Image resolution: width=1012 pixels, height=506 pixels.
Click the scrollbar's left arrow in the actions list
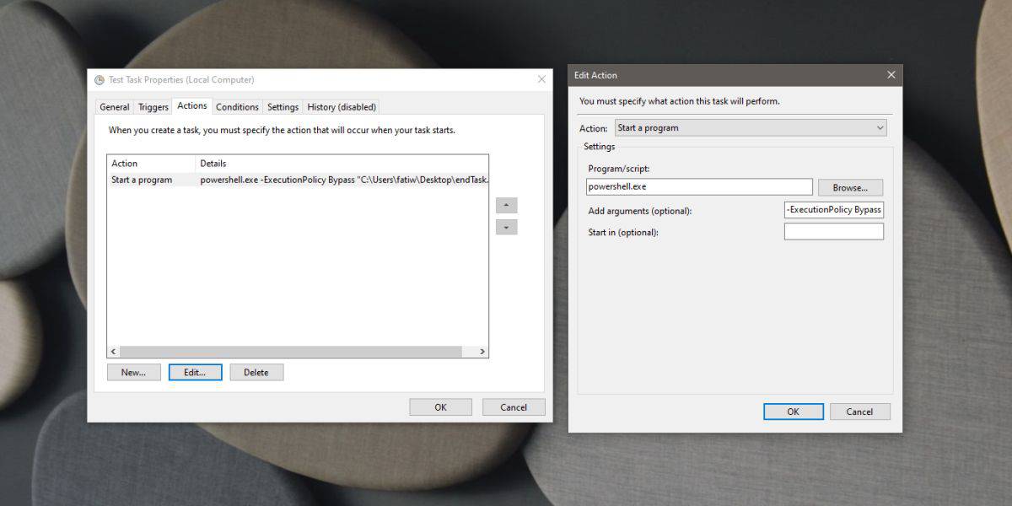tap(113, 352)
